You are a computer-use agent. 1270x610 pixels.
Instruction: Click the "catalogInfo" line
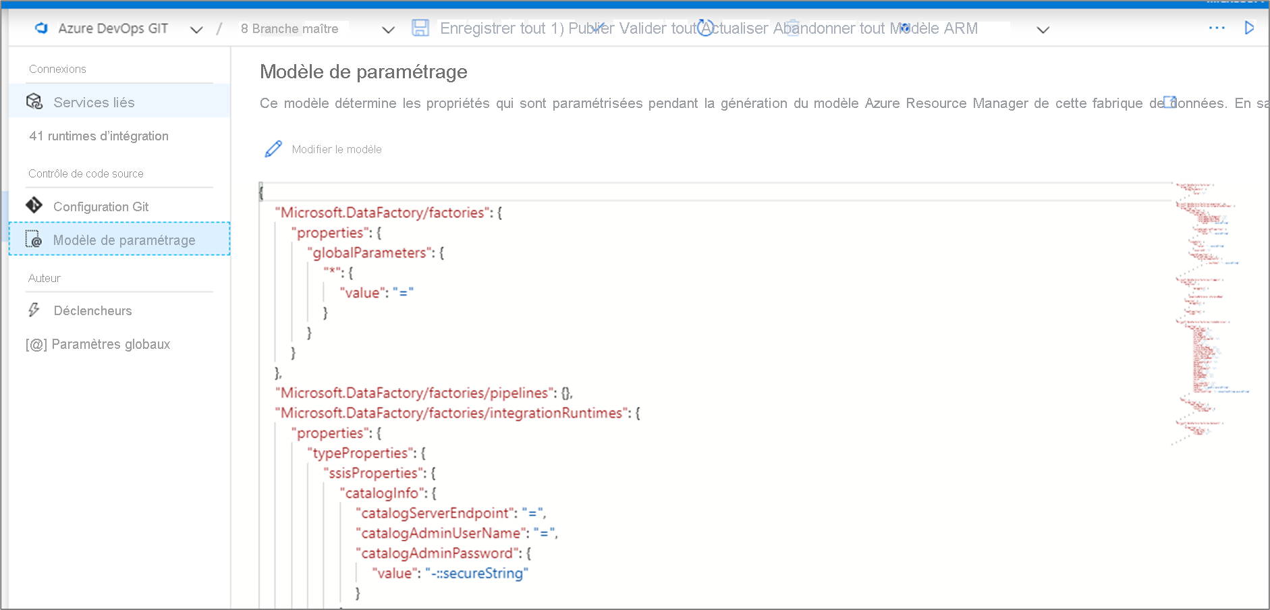point(388,493)
